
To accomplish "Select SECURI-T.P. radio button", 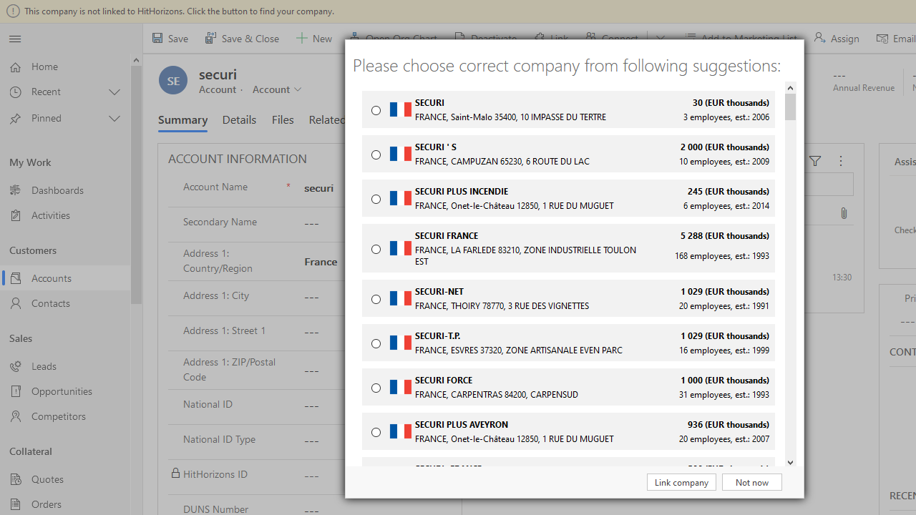I will [376, 343].
